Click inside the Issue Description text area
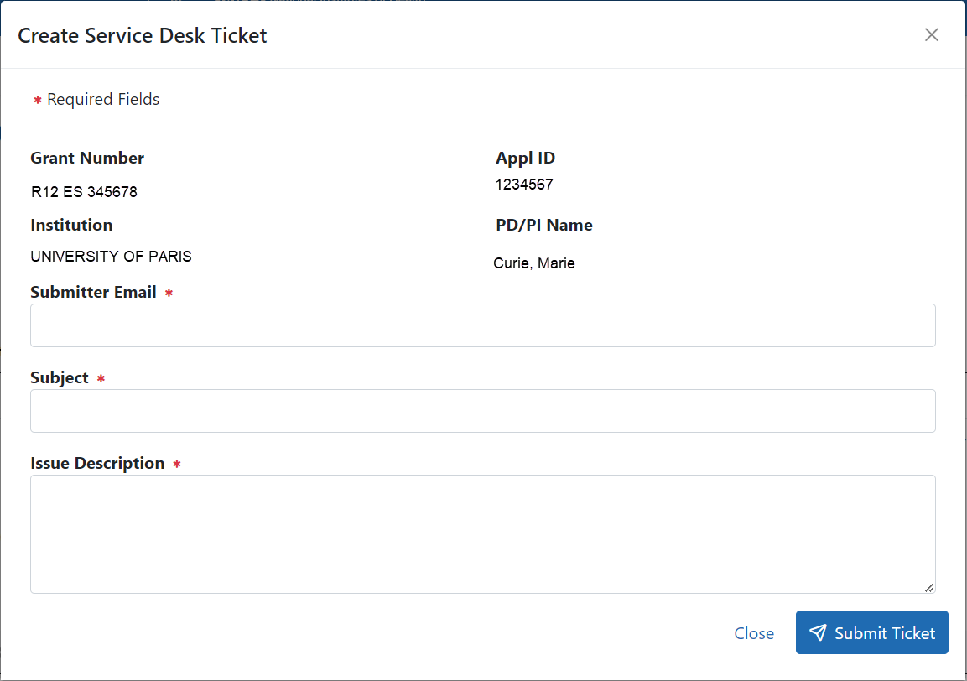Viewport: 967px width, 681px height. (483, 534)
